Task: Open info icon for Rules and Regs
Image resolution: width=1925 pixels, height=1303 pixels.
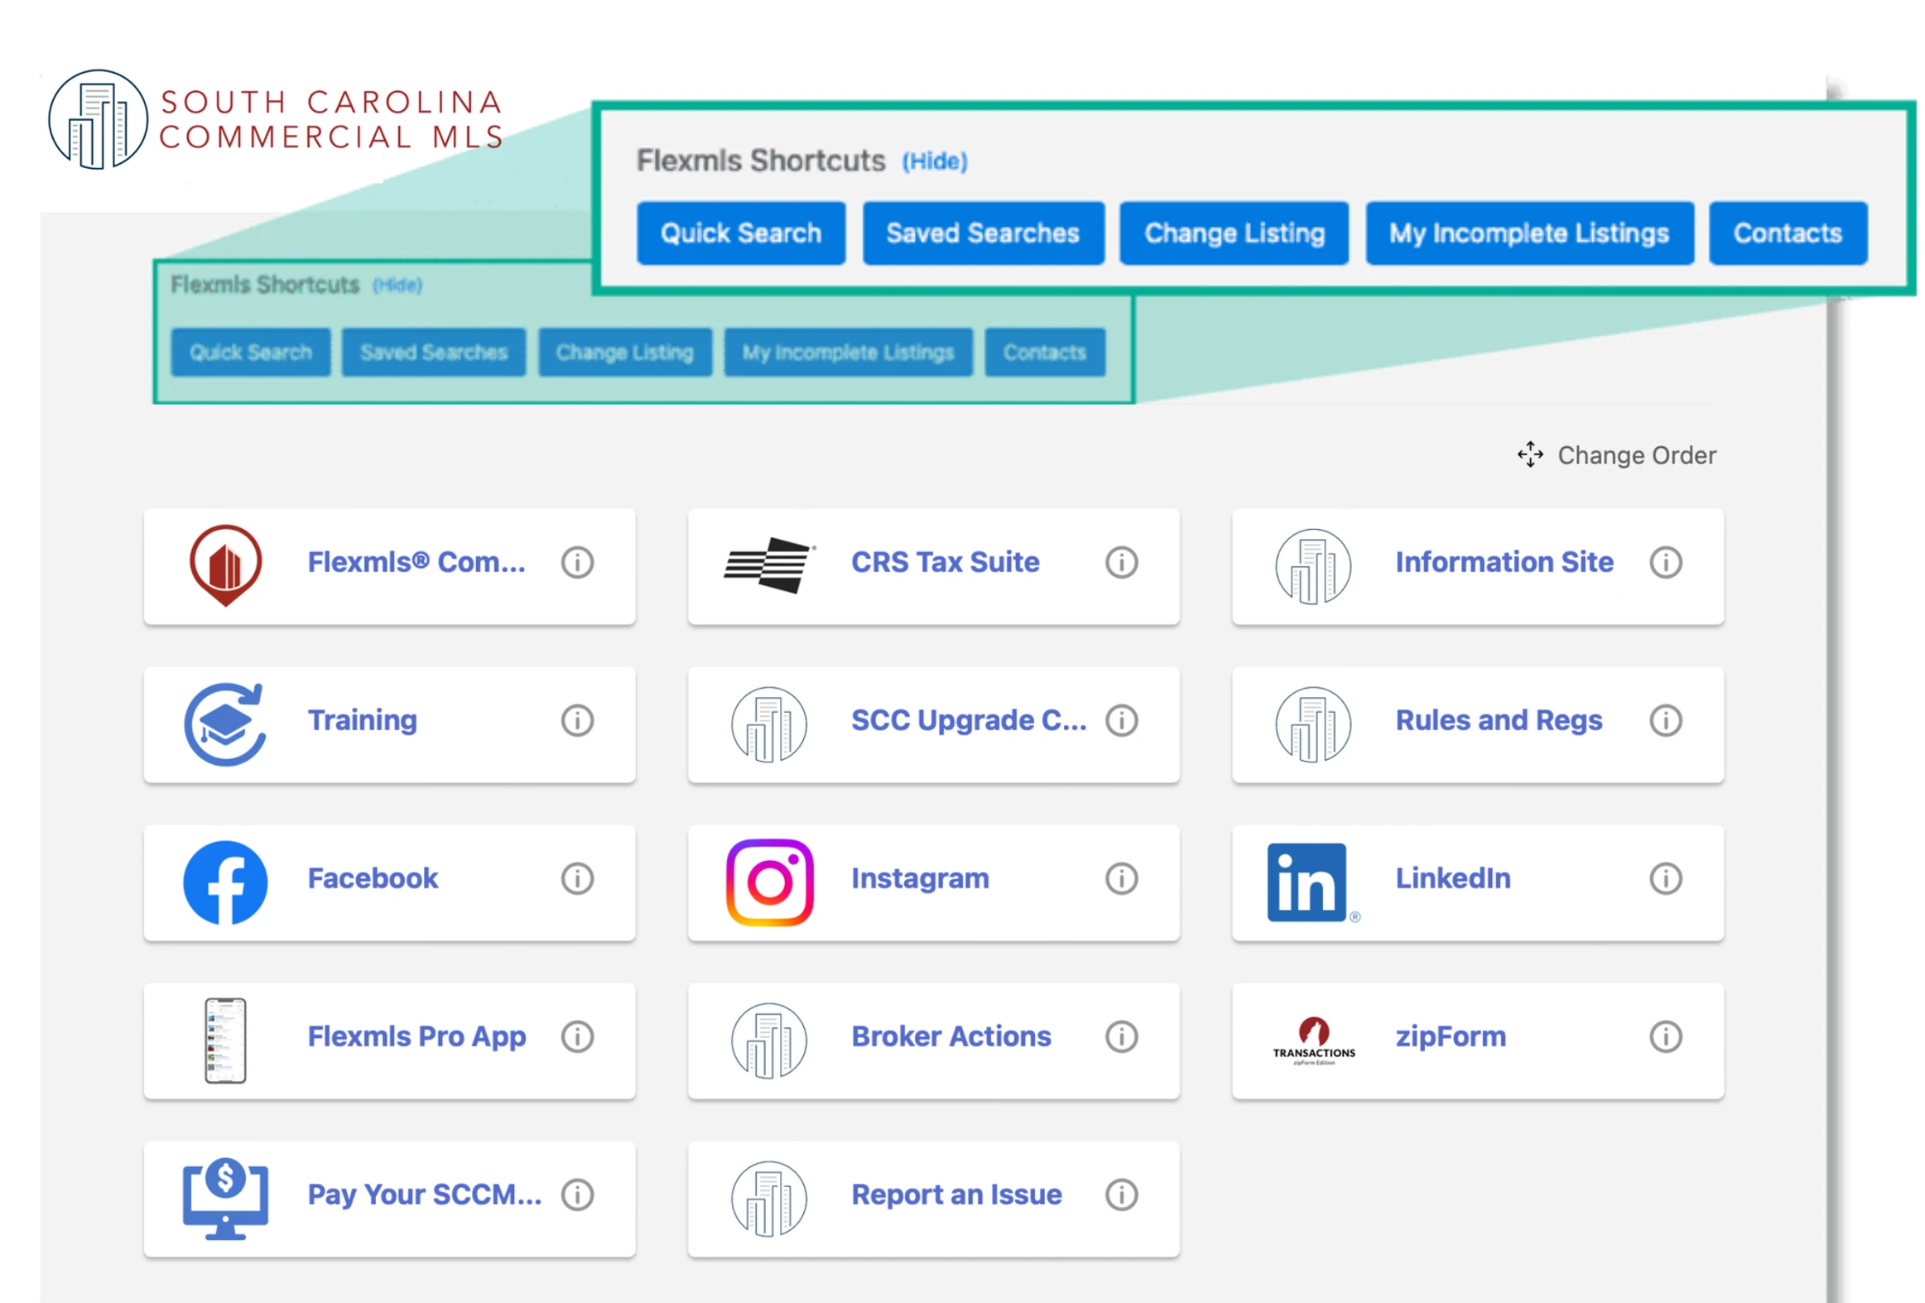Action: point(1665,721)
